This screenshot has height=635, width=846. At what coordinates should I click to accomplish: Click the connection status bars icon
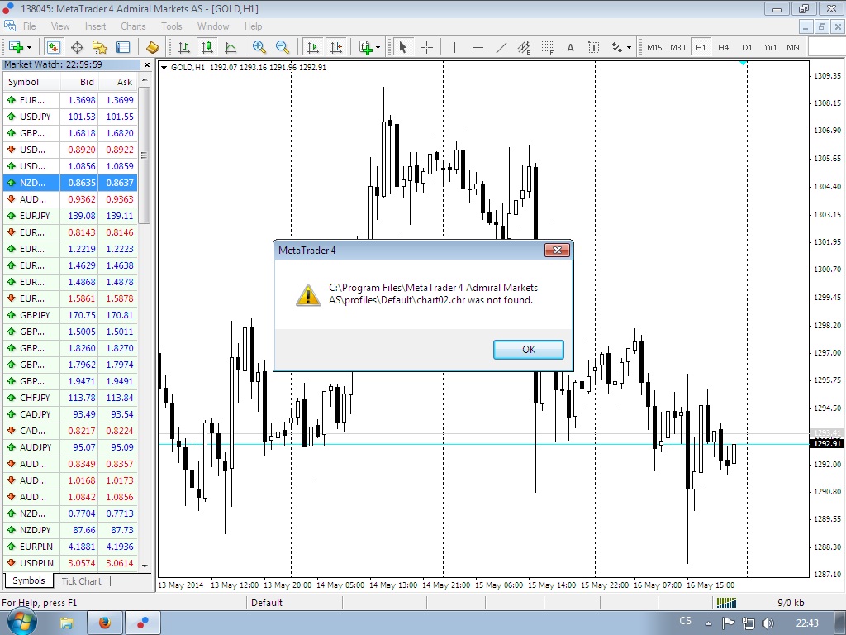click(x=726, y=603)
